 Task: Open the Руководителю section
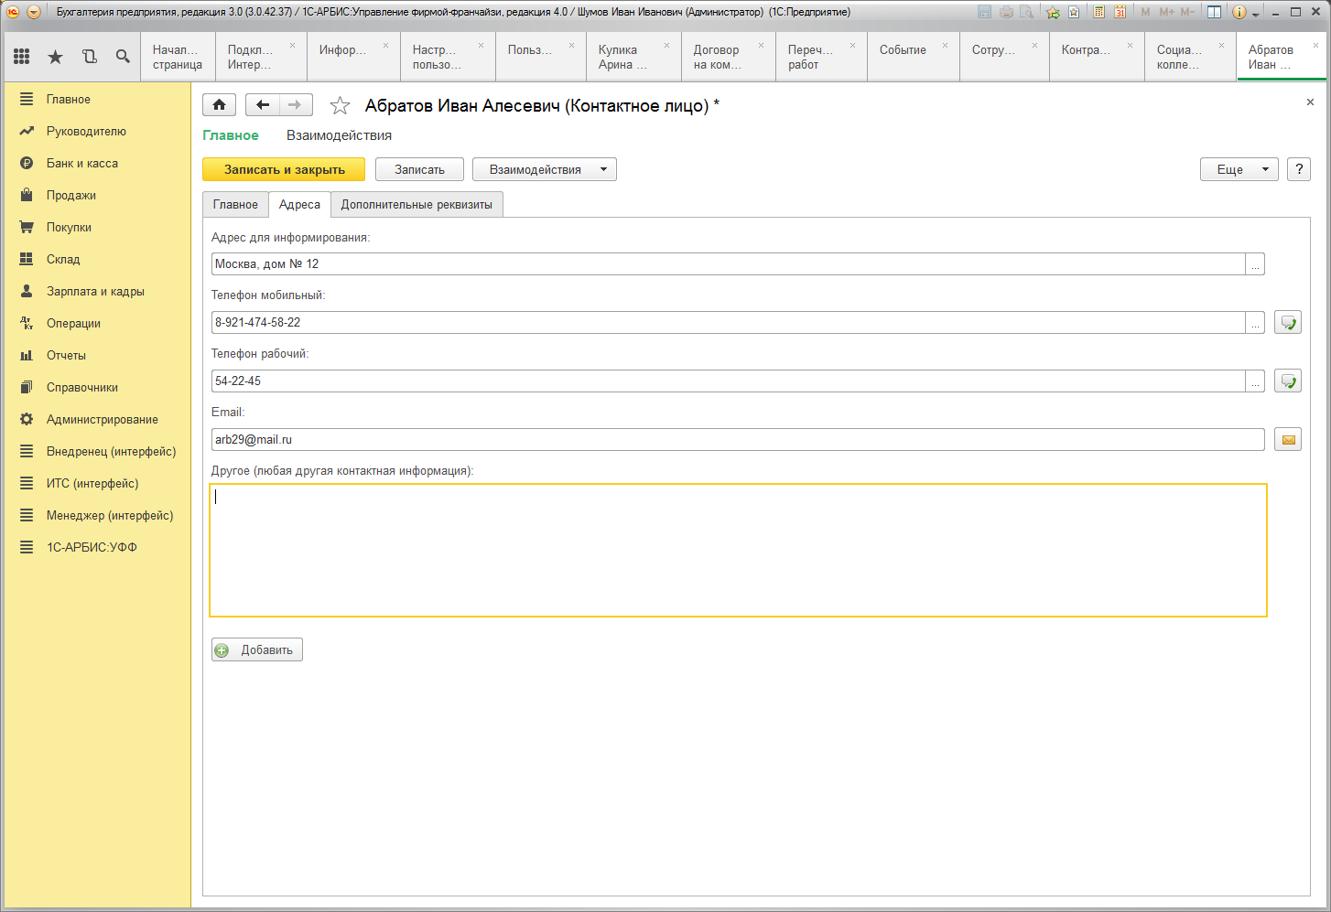tap(98, 131)
